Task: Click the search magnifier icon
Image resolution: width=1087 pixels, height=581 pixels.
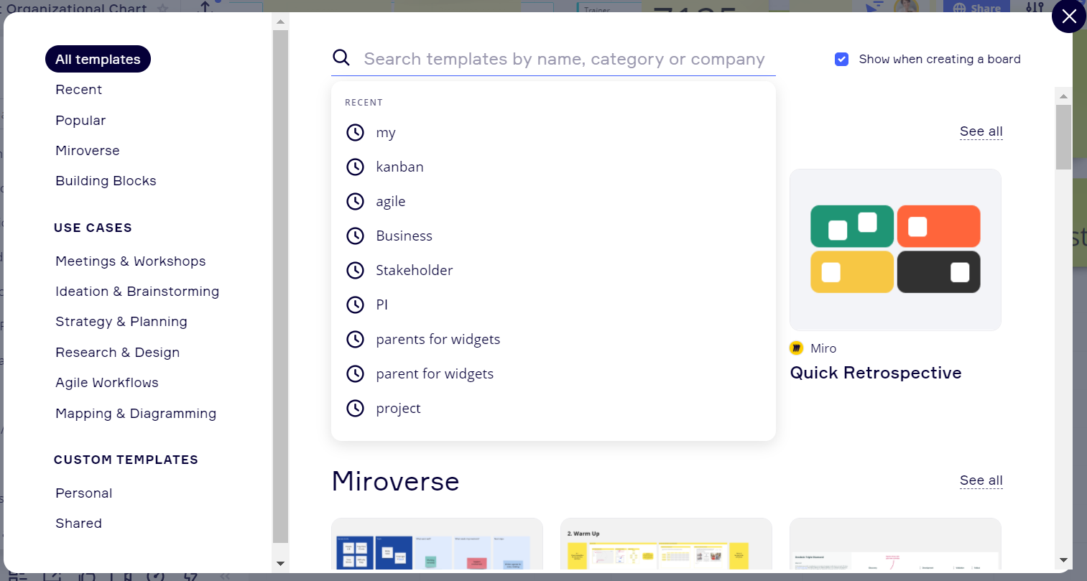Action: pos(341,58)
